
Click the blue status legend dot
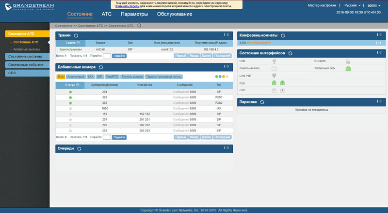point(220,77)
